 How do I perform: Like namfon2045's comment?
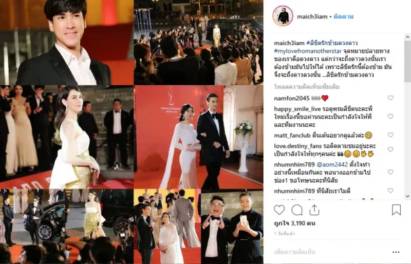tap(390, 98)
